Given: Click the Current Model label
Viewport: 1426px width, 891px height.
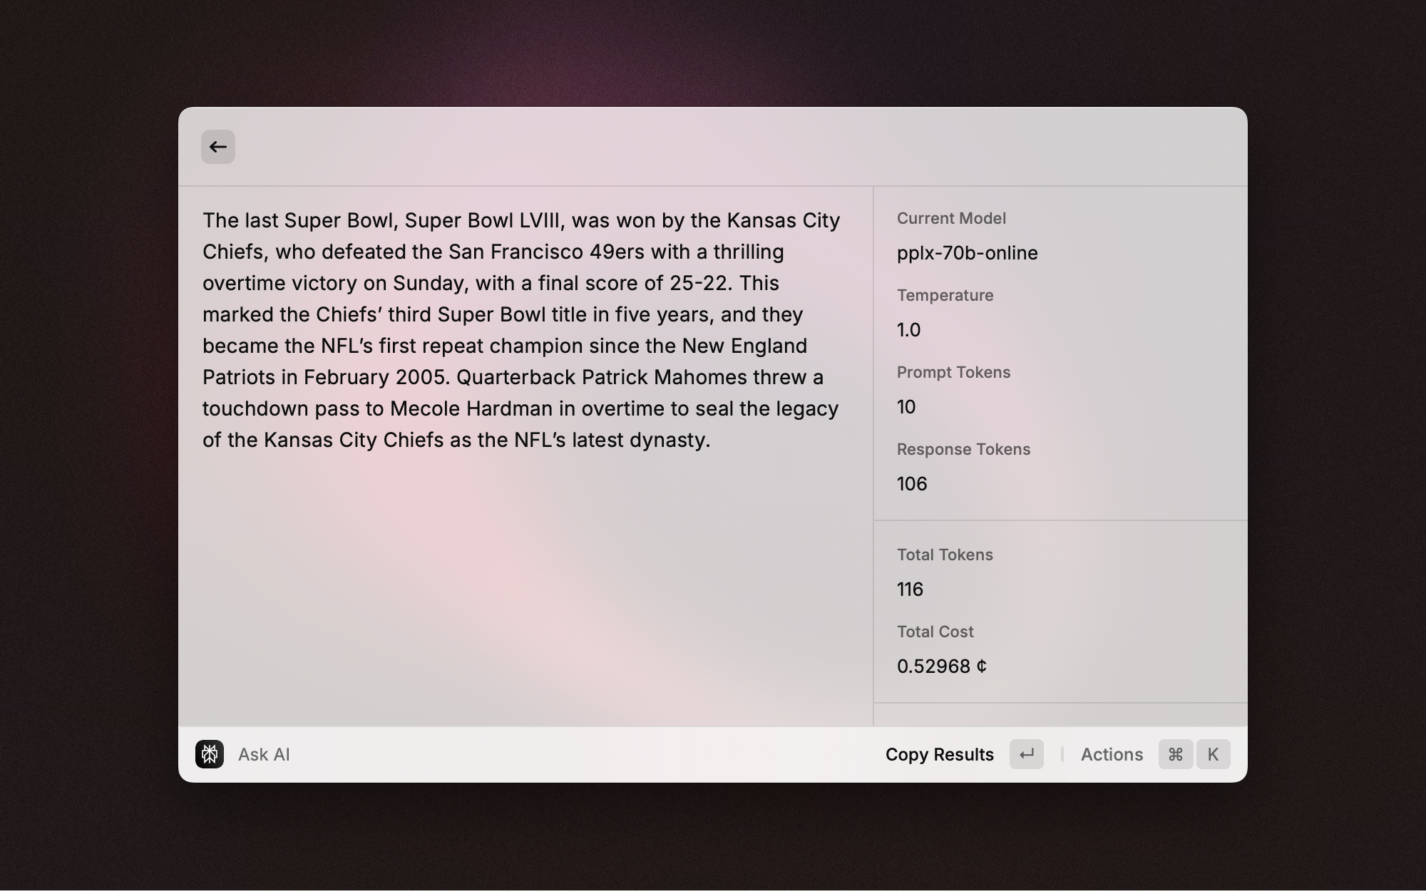Looking at the screenshot, I should click(x=951, y=218).
